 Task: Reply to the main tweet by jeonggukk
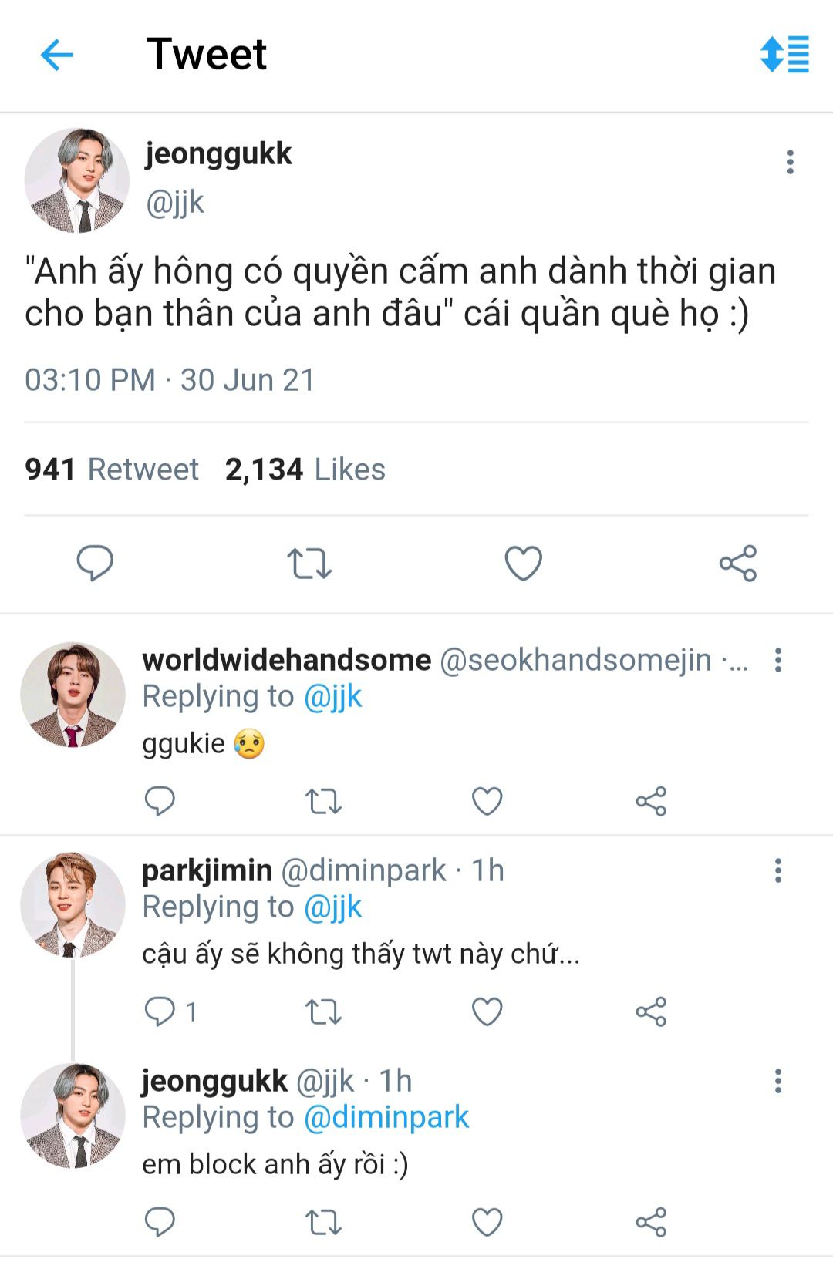click(x=95, y=563)
